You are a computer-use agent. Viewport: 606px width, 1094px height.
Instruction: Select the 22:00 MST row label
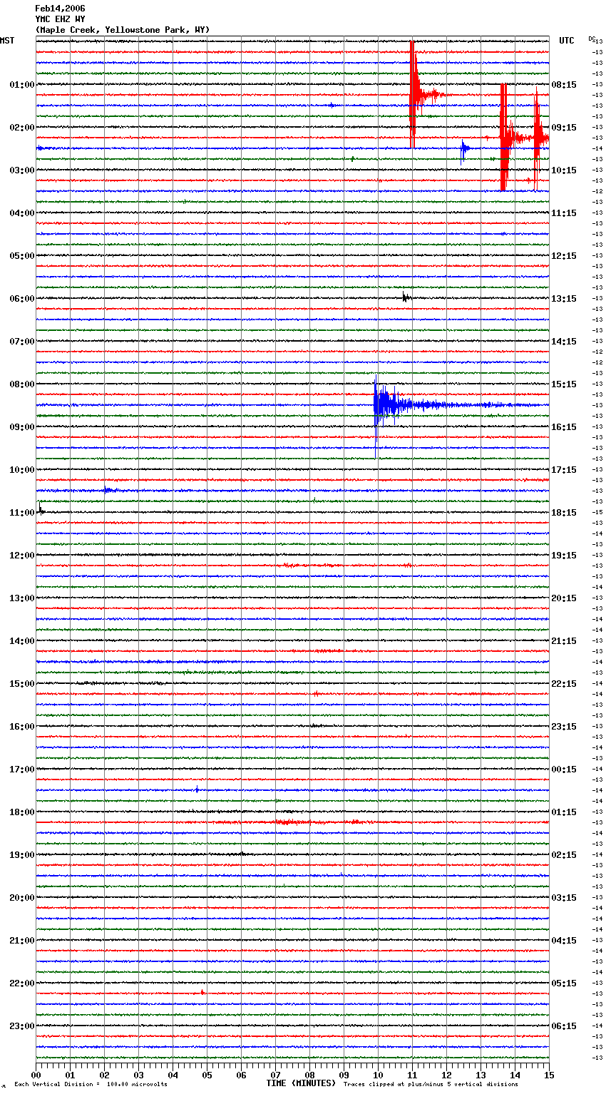[x=21, y=983]
